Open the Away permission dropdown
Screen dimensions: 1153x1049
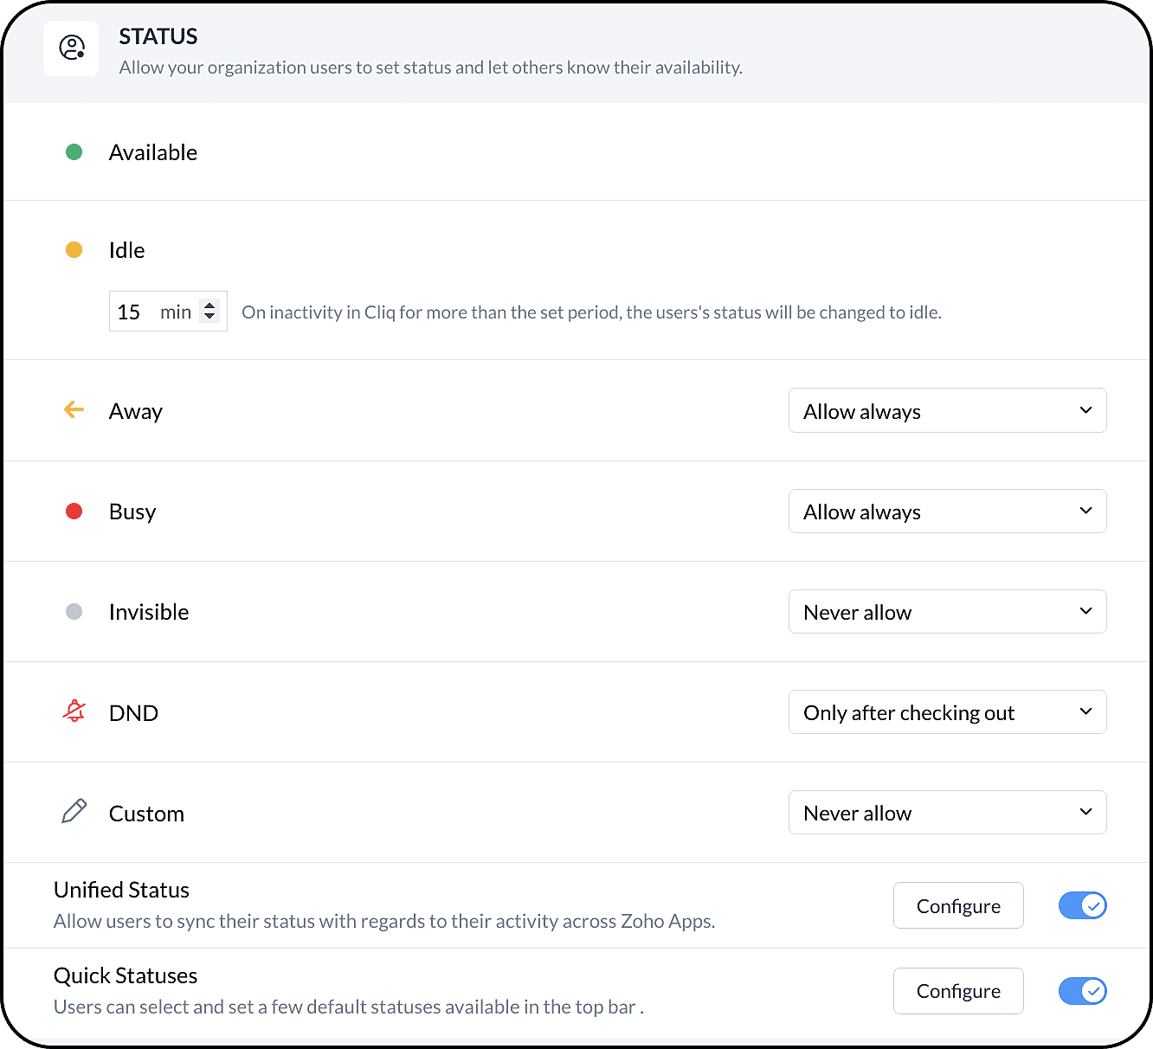click(947, 411)
